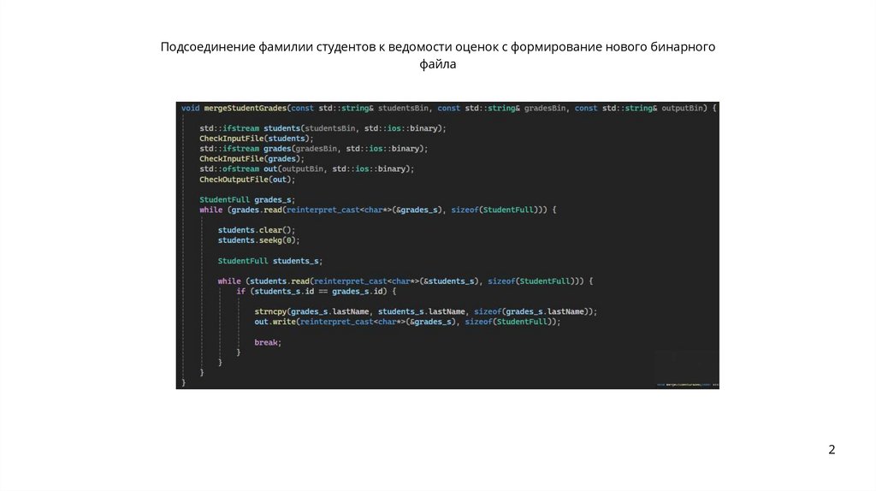The height and width of the screenshot is (491, 876).
Task: Click the line "std::ifstream grades(gradesBin, std::ios::binary);"
Action: click(x=313, y=149)
